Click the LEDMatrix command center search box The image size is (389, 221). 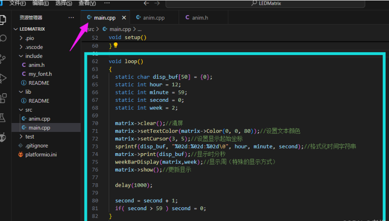coord(266,3)
